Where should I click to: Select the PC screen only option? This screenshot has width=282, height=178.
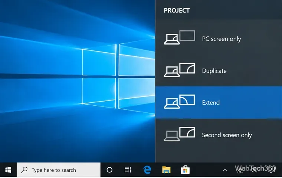tap(219, 38)
